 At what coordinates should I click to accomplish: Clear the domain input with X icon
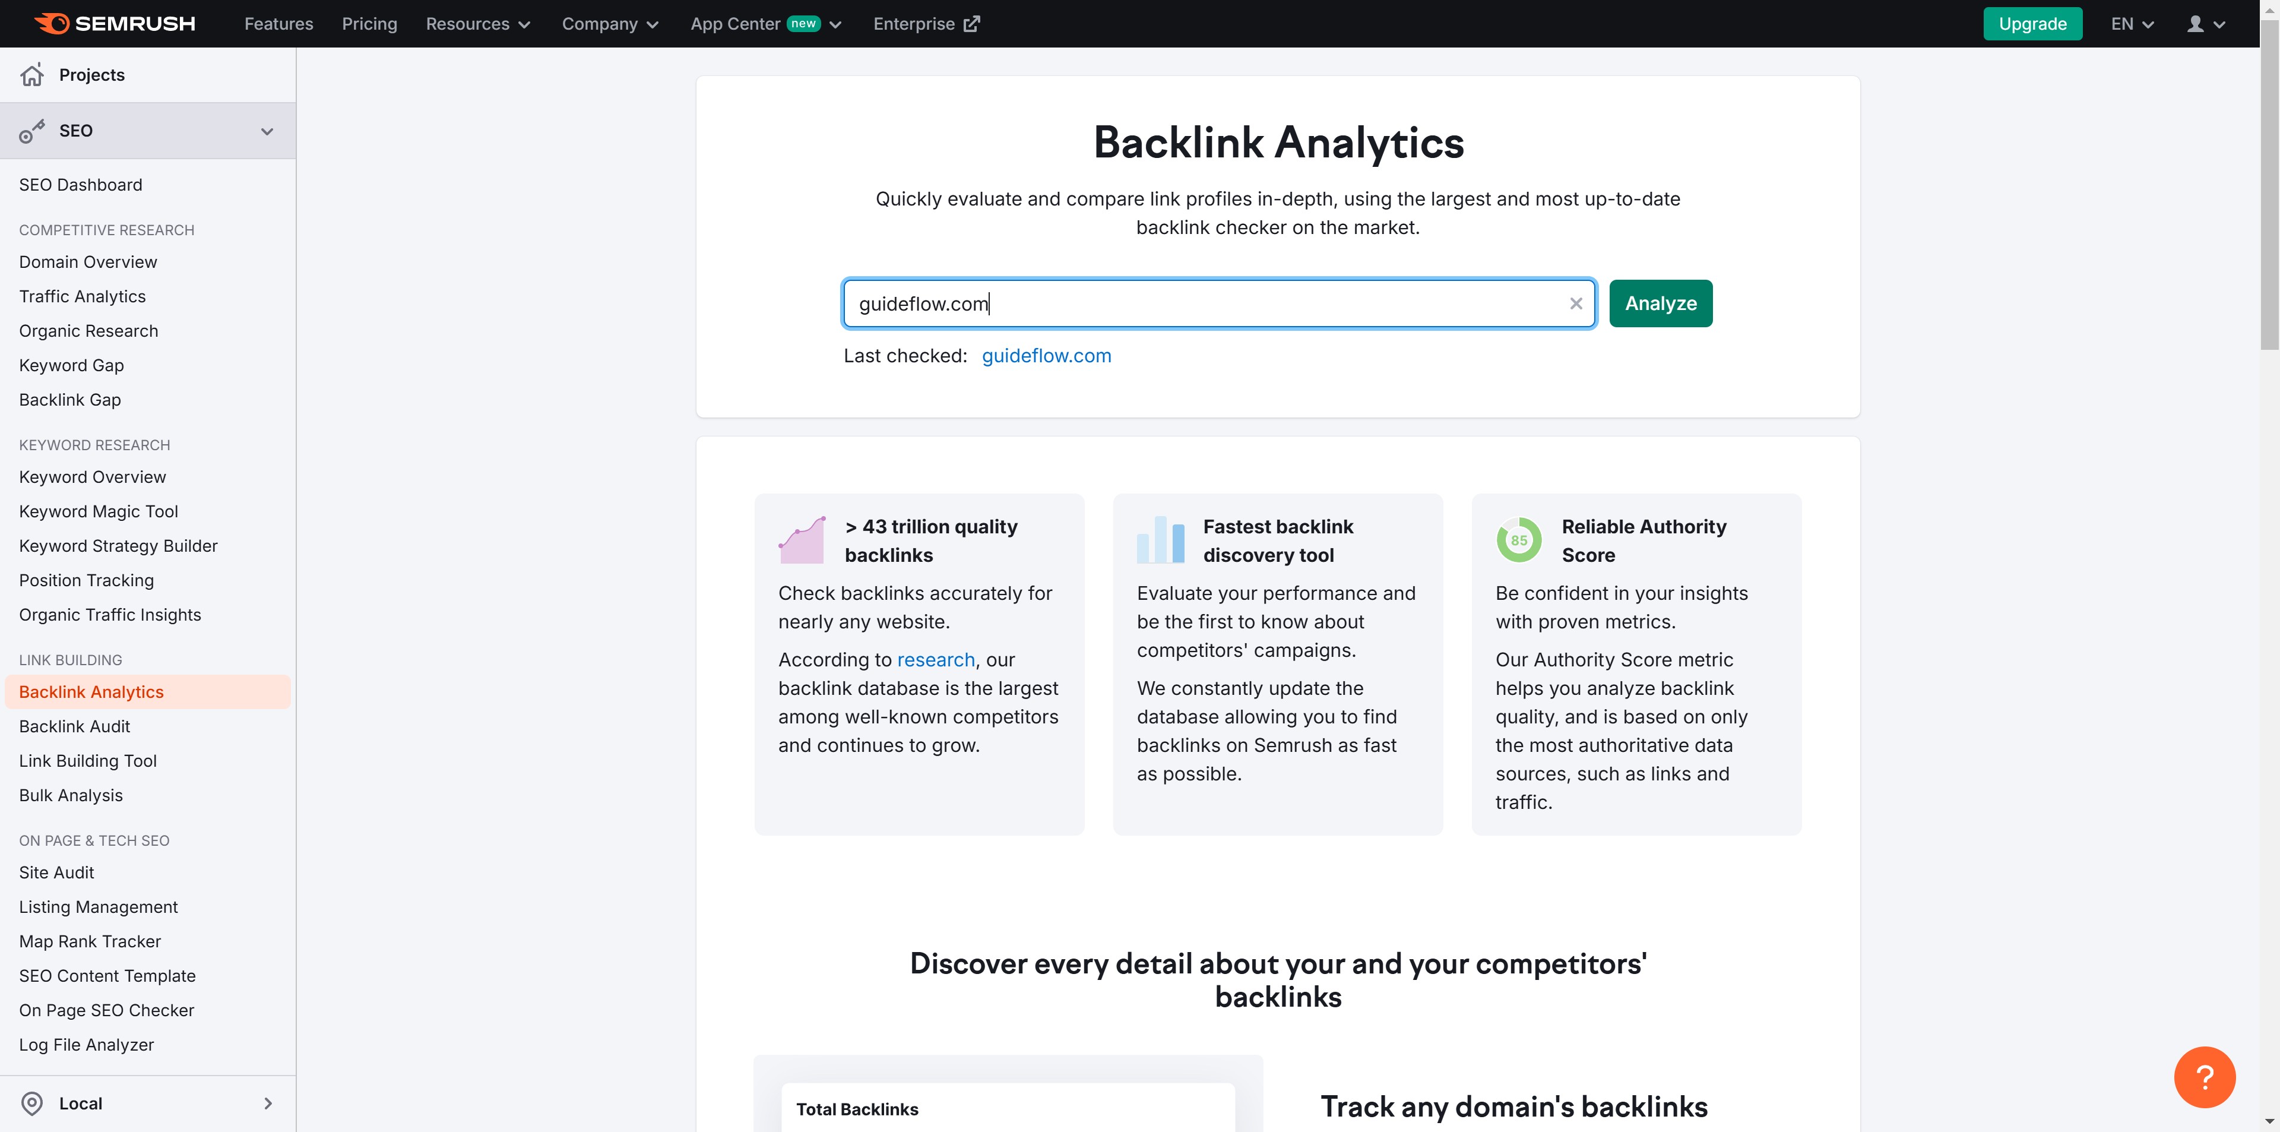point(1575,303)
